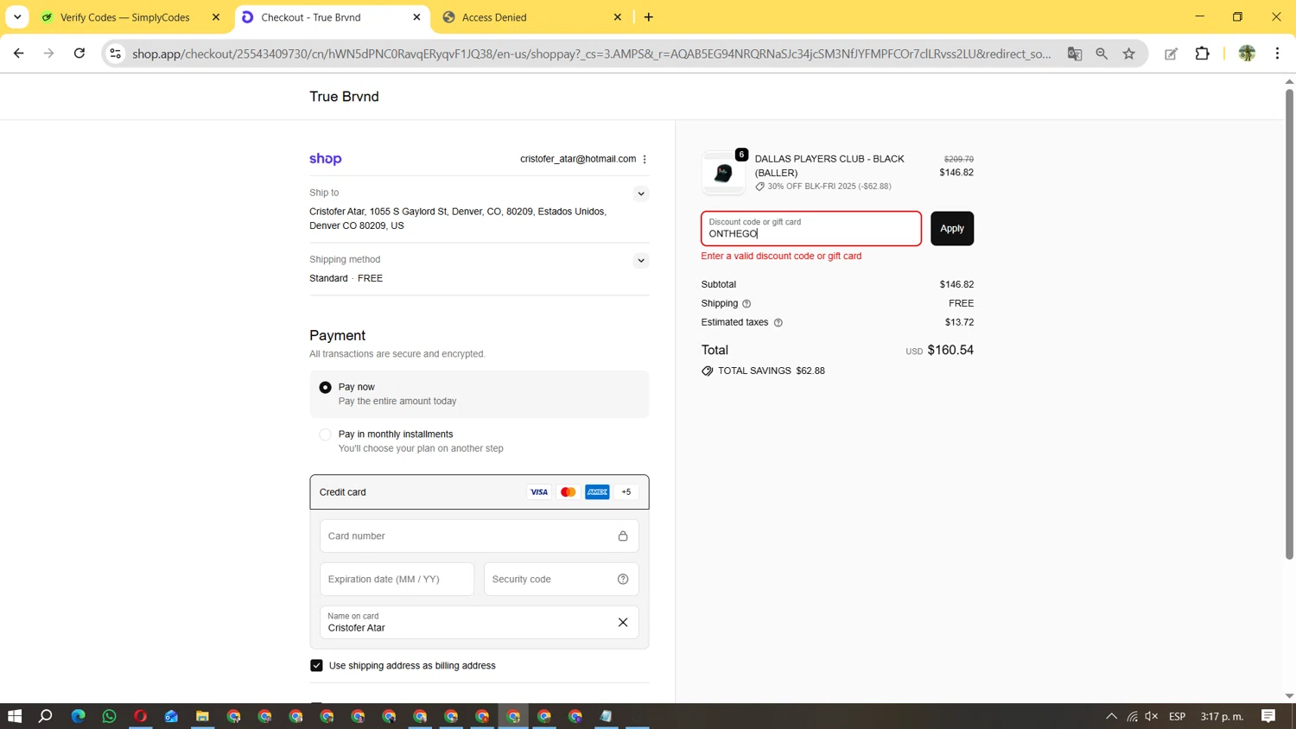Click the muted volume tray icon
This screenshot has height=729, width=1296.
[1152, 716]
